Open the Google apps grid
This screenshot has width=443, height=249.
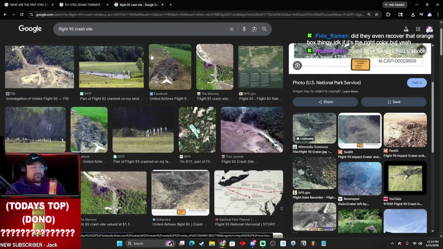[418, 29]
